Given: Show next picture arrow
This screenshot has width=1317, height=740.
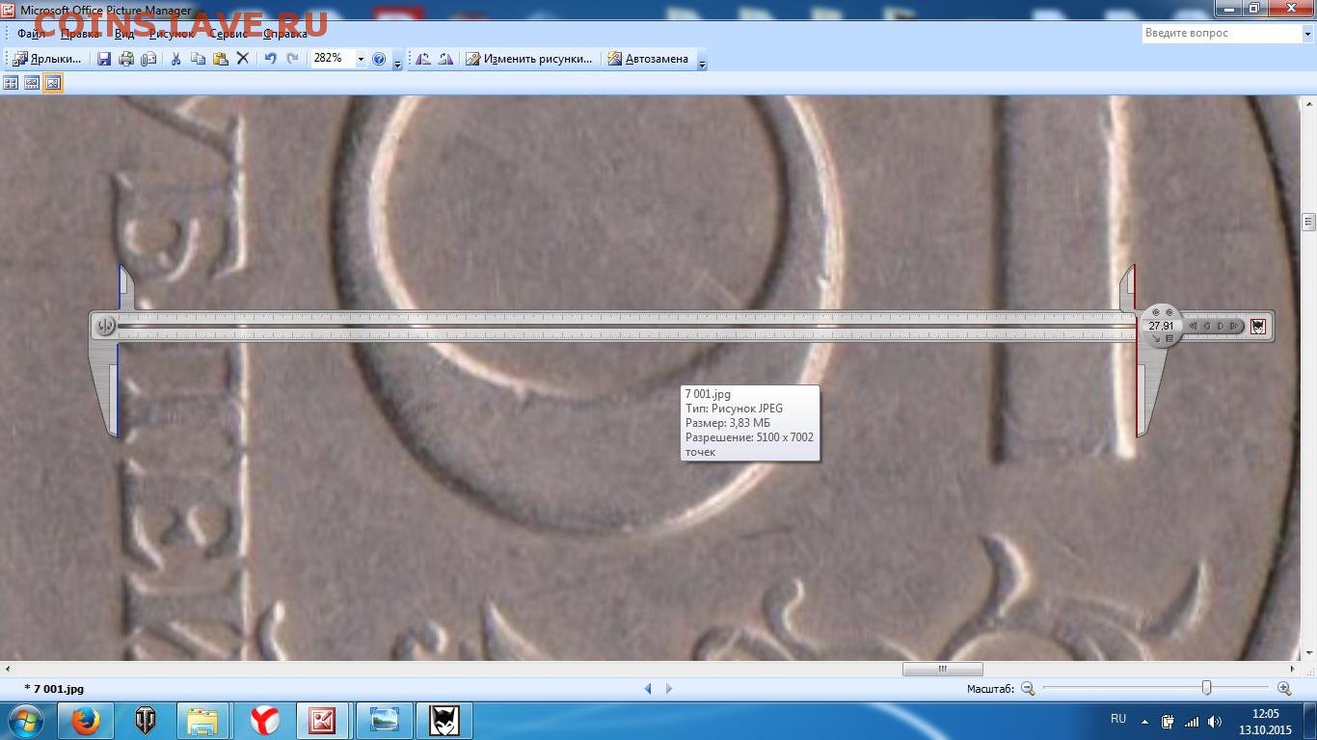Looking at the screenshot, I should 669,688.
